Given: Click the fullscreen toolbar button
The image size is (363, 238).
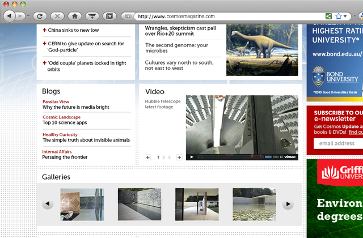Looking at the screenshot, I should (x=109, y=16).
